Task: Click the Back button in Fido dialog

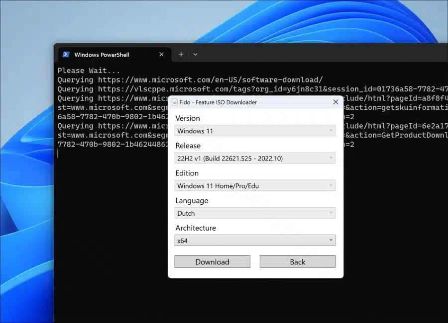Action: point(298,262)
